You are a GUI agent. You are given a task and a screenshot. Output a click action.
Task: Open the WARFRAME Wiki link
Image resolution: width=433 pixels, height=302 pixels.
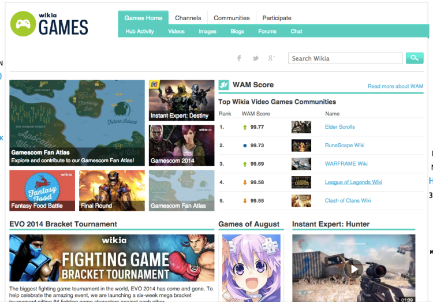click(x=346, y=163)
